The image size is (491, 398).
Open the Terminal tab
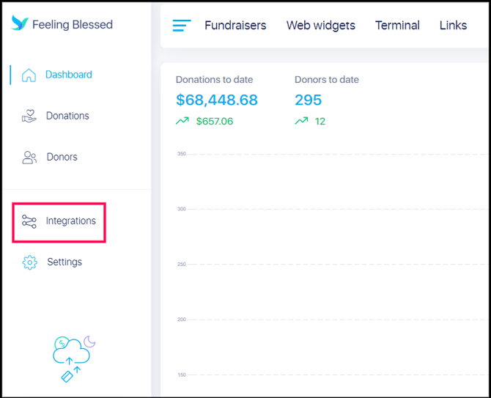coord(397,26)
